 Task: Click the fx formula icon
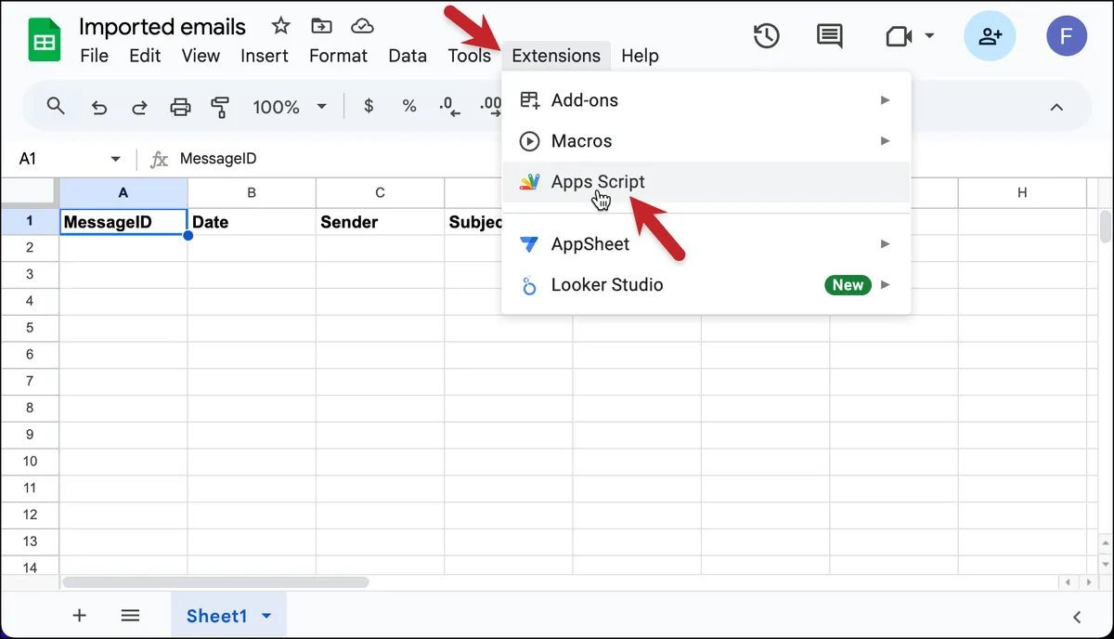pyautogui.click(x=159, y=159)
